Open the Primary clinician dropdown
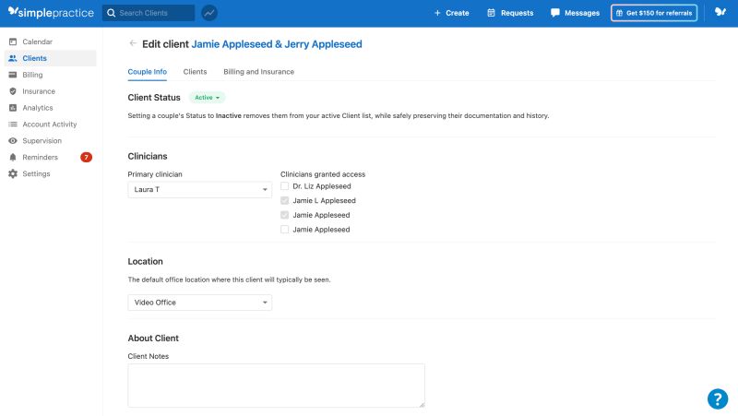Image resolution: width=738 pixels, height=416 pixels. pyautogui.click(x=199, y=190)
